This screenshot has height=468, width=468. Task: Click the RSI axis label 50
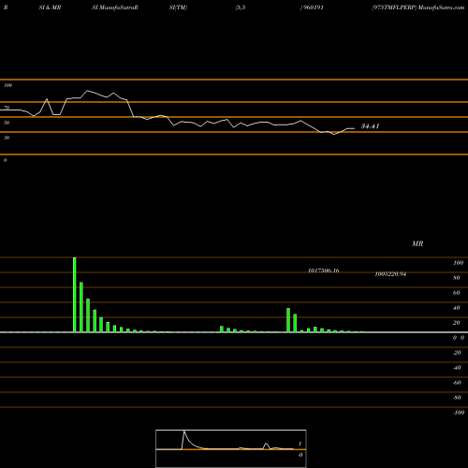(7, 123)
